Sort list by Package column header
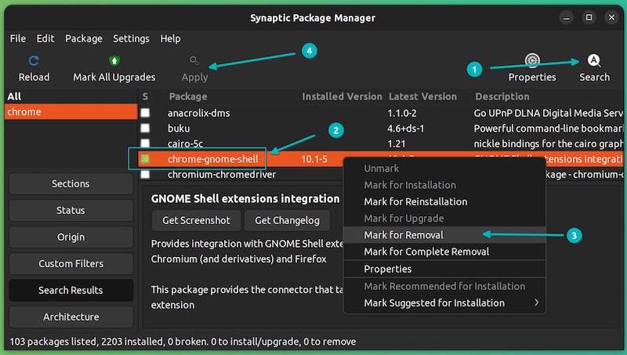This screenshot has height=355, width=627. click(188, 96)
